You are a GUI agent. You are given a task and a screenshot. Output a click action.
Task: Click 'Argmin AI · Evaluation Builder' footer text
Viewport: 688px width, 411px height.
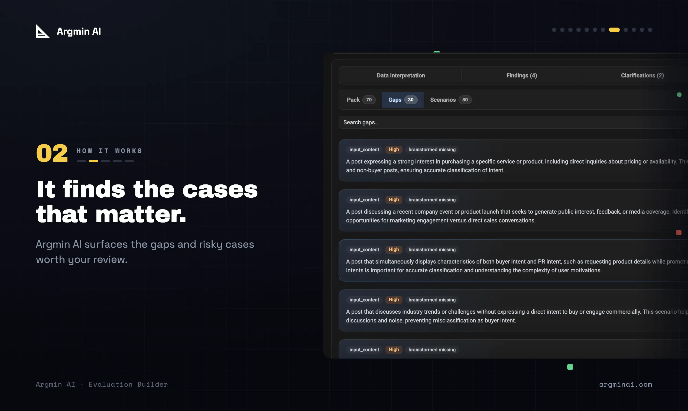point(102,385)
